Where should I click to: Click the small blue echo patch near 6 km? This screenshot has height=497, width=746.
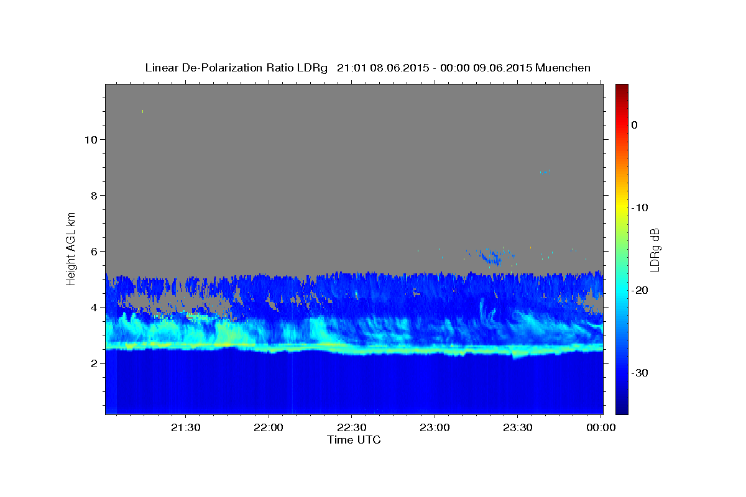[492, 257]
